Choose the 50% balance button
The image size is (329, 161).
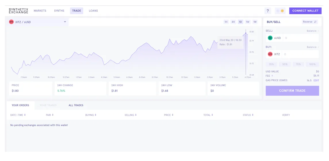click(285, 64)
